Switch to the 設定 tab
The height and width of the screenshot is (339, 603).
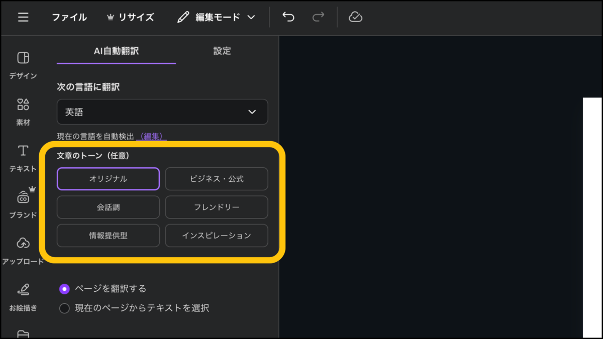point(222,51)
